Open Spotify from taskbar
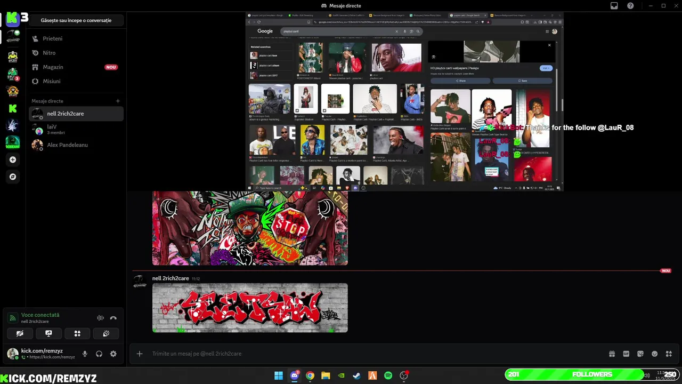Viewport: 682px width, 384px height. click(388, 375)
